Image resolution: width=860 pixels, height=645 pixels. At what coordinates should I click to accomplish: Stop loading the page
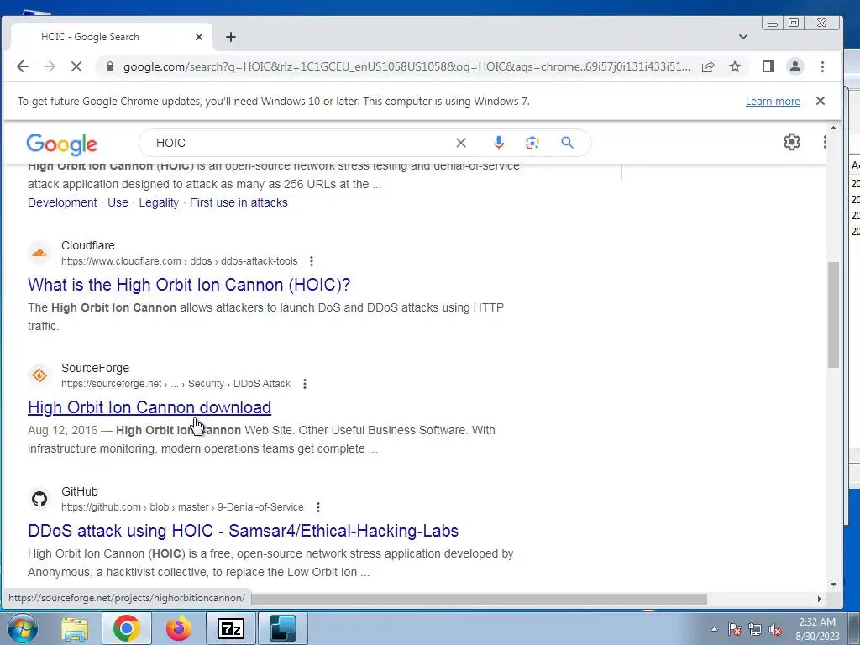click(76, 66)
